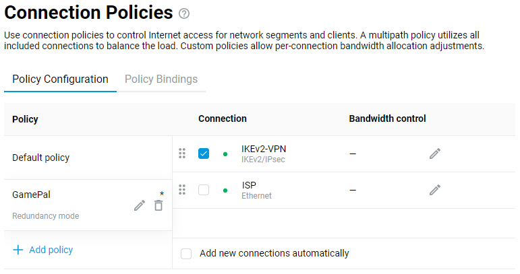Click the Bandwidth control column header
The image size is (520, 274).
[387, 118]
